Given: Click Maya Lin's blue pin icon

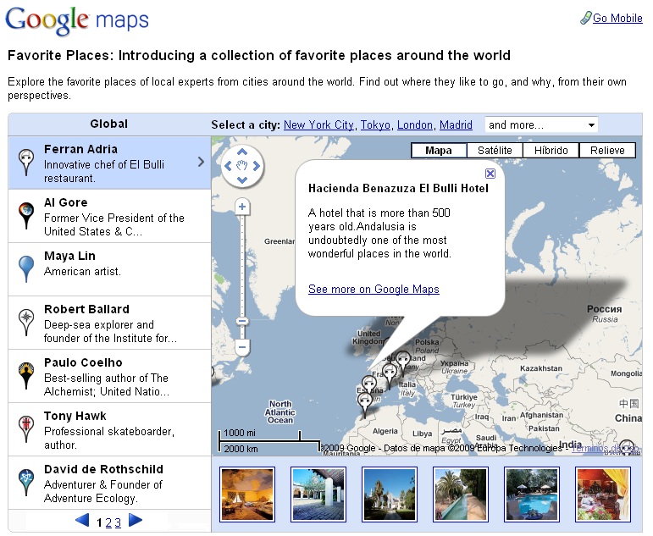Looking at the screenshot, I should click(x=27, y=268).
